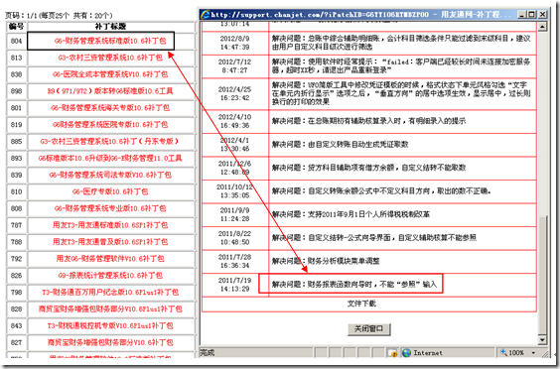The width and height of the screenshot is (560, 369).
Task: Click patch number 813 cell
Action: (17, 58)
